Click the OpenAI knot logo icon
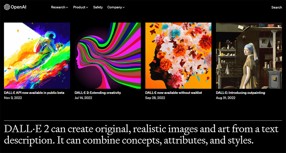Viewport: 286px width, 153px height. tap(7, 7)
